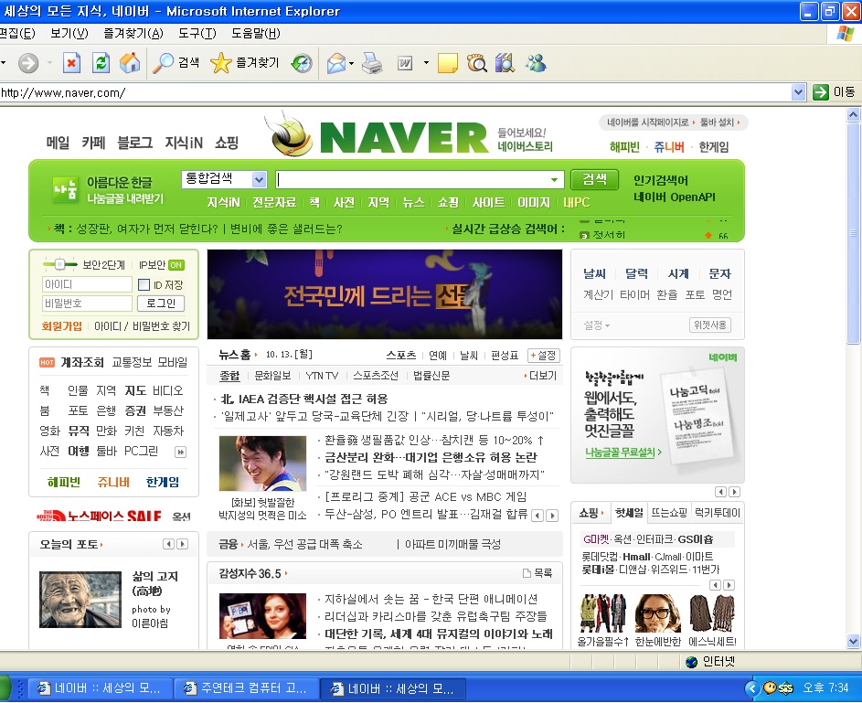The image size is (862, 703).
Task: Expand the 설정 widget settings dropdown
Action: click(x=597, y=325)
